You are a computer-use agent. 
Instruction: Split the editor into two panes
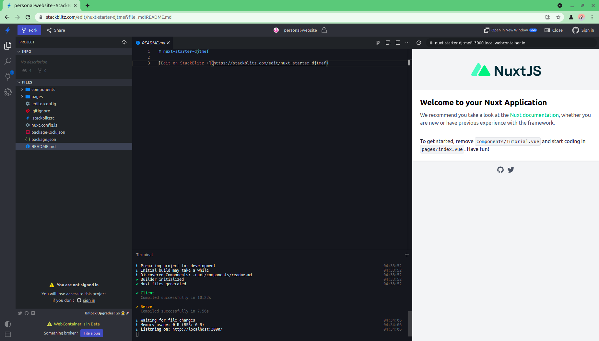tap(398, 42)
